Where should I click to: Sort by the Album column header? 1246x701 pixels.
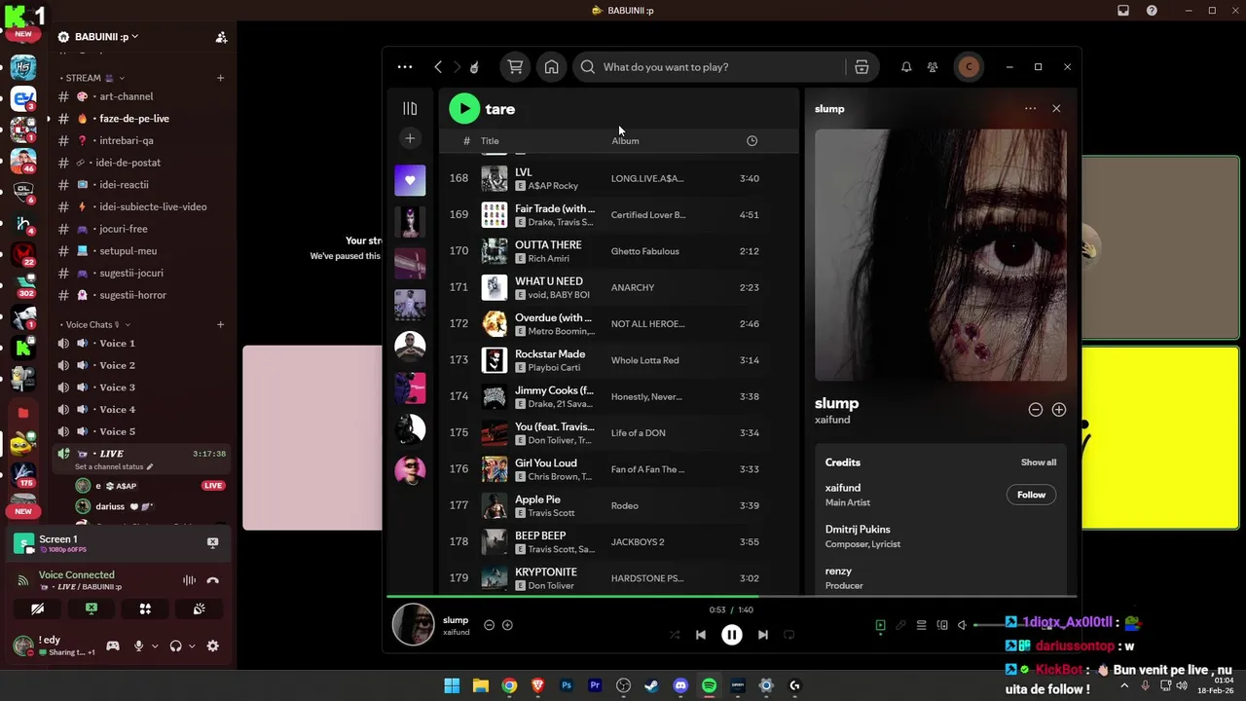625,141
